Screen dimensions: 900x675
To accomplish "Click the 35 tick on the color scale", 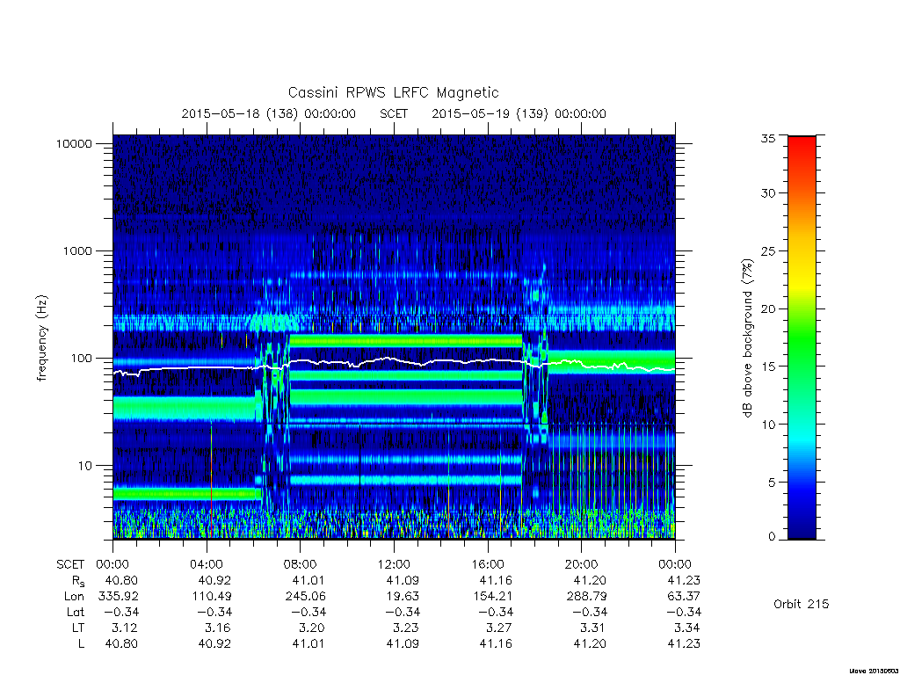I will [768, 138].
